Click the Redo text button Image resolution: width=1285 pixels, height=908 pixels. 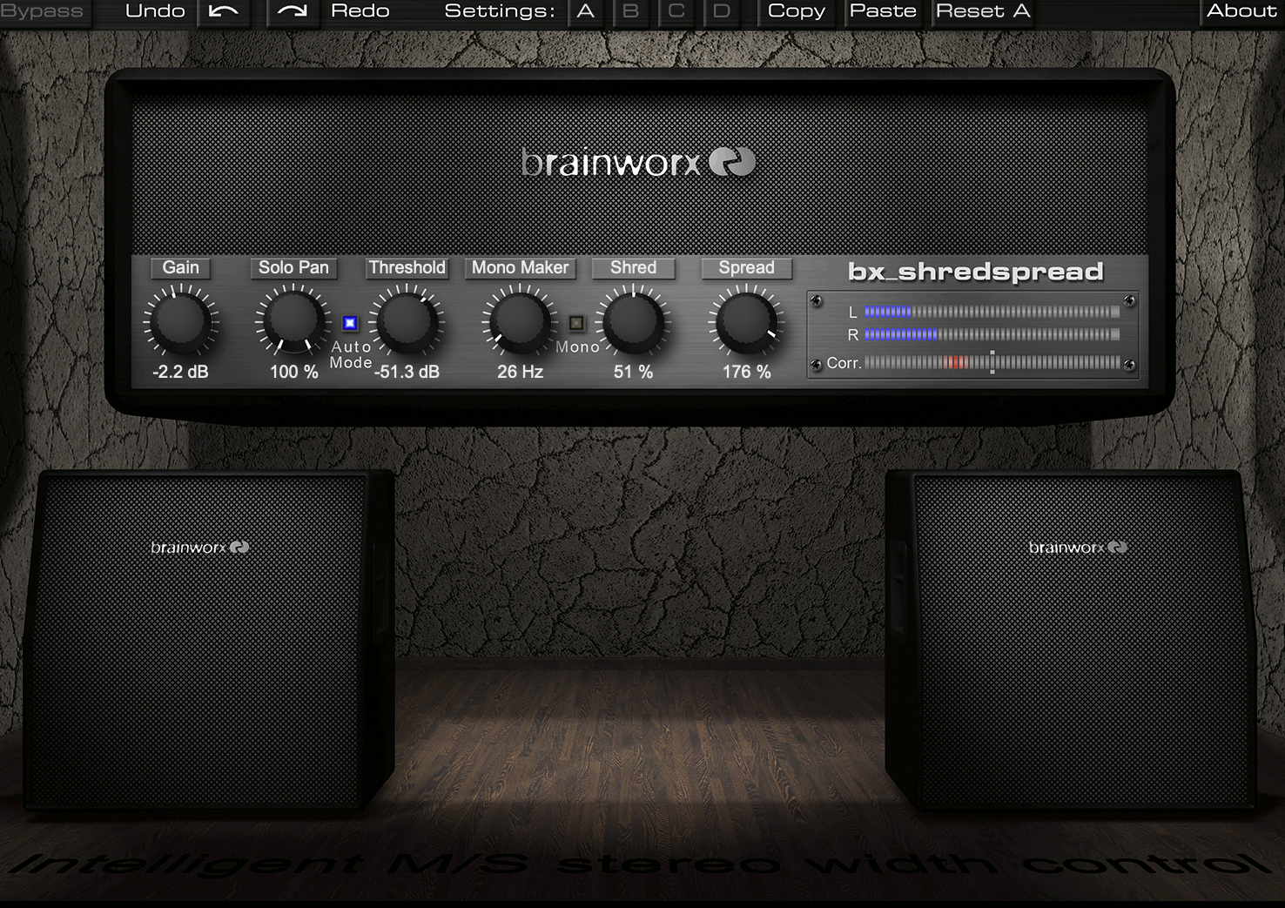click(360, 11)
